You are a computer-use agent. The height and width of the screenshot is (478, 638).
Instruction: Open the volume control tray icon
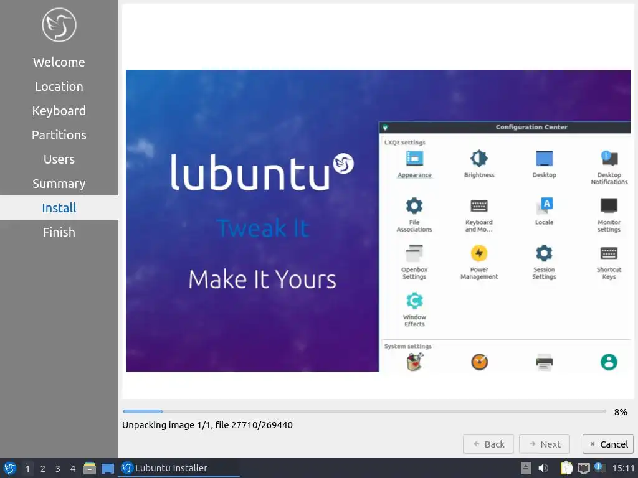pos(543,468)
